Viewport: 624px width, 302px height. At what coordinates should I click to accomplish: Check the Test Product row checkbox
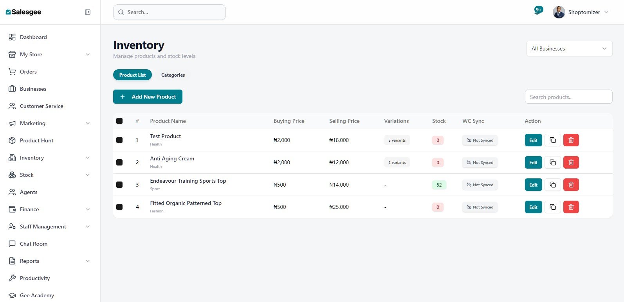point(119,140)
